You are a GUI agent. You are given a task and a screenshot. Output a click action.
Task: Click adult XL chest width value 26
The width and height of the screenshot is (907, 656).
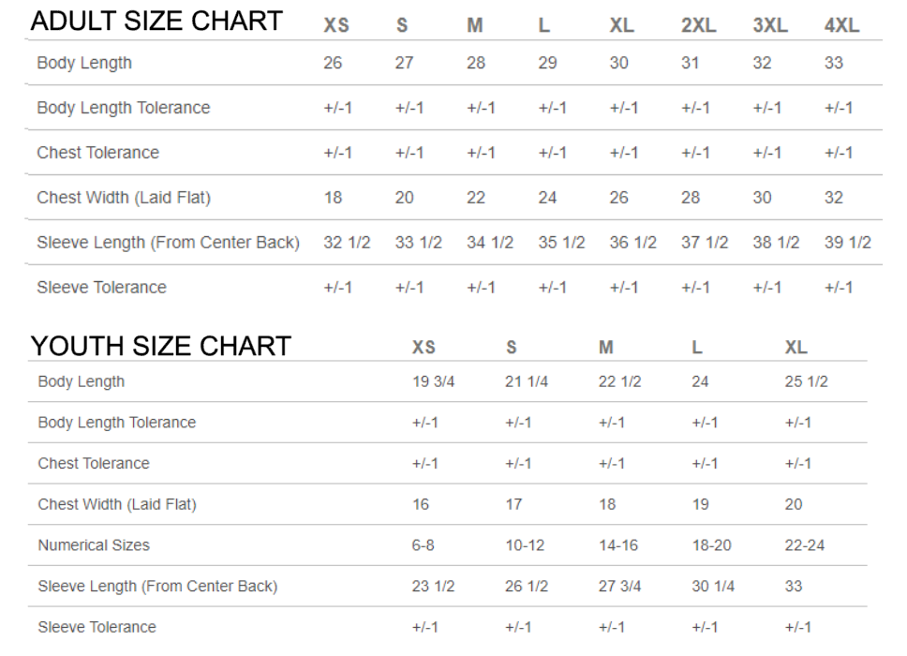click(x=618, y=198)
